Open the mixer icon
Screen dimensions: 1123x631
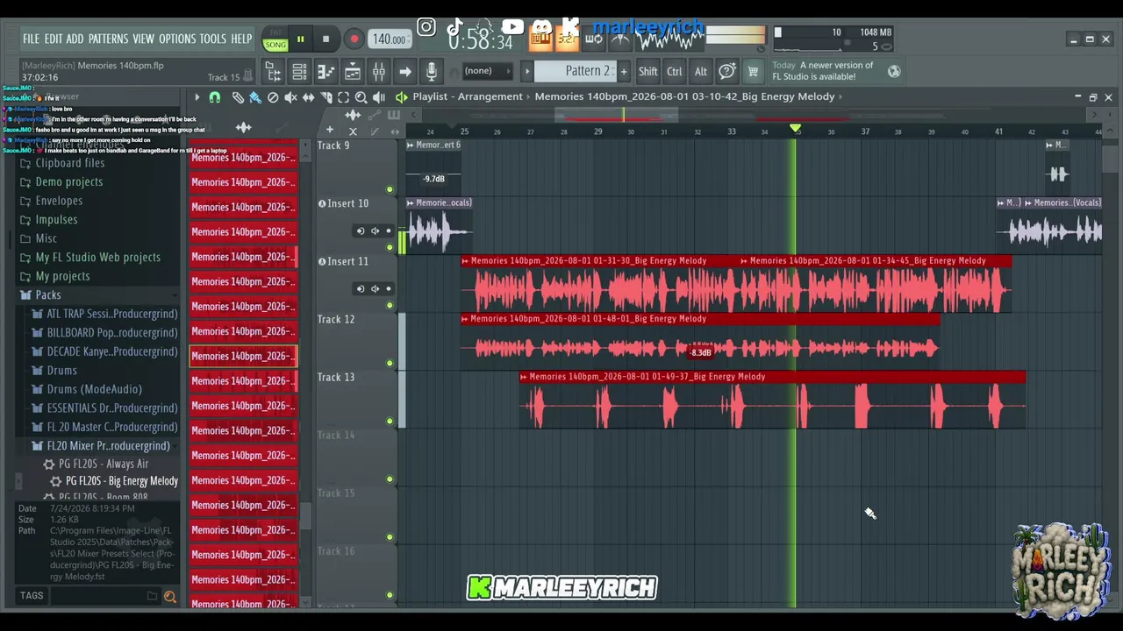378,71
